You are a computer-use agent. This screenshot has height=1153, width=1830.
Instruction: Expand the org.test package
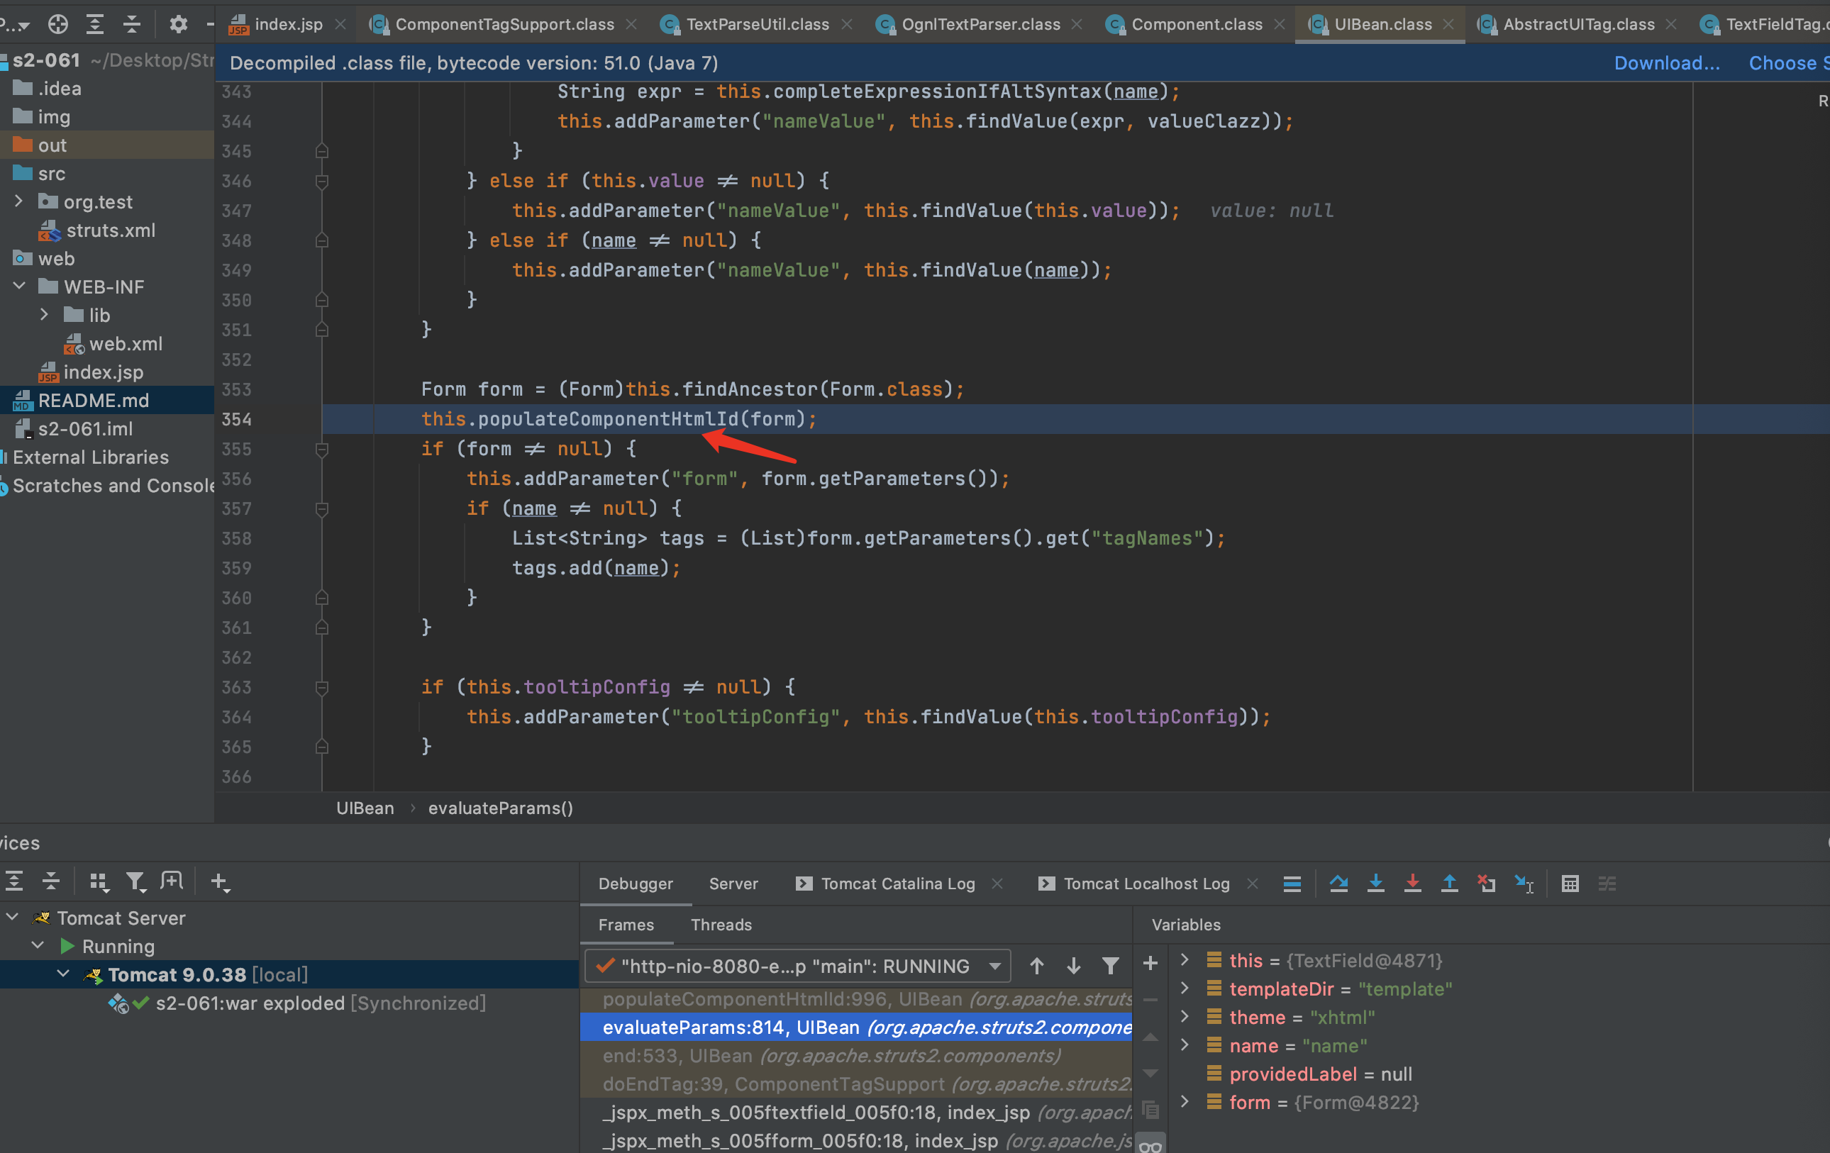(x=19, y=201)
